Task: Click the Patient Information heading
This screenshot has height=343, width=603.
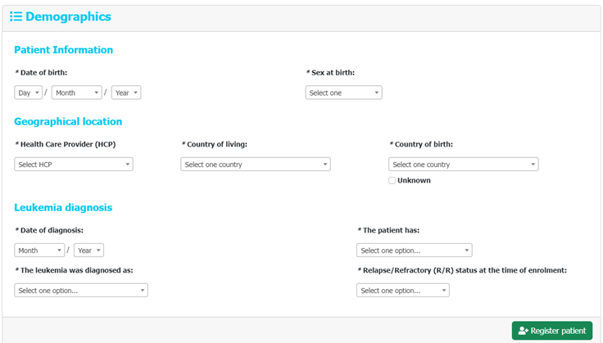Action: pos(63,50)
